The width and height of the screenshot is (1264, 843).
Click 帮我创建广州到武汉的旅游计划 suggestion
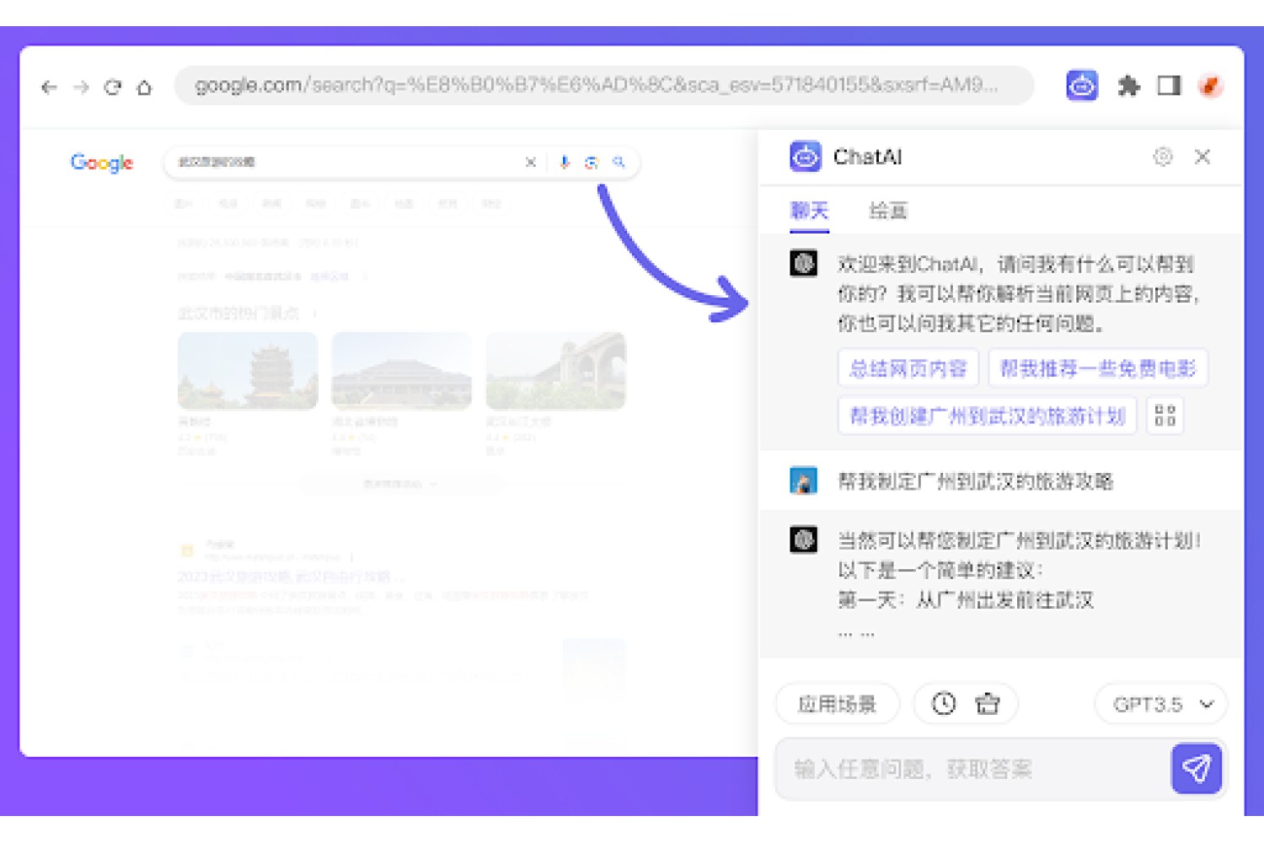pos(988,416)
